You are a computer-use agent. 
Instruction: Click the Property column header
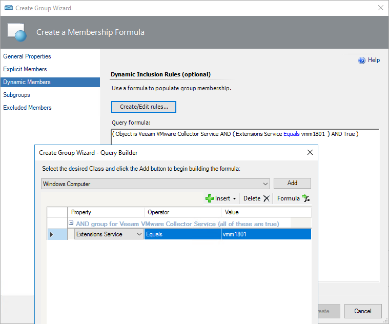pos(106,212)
